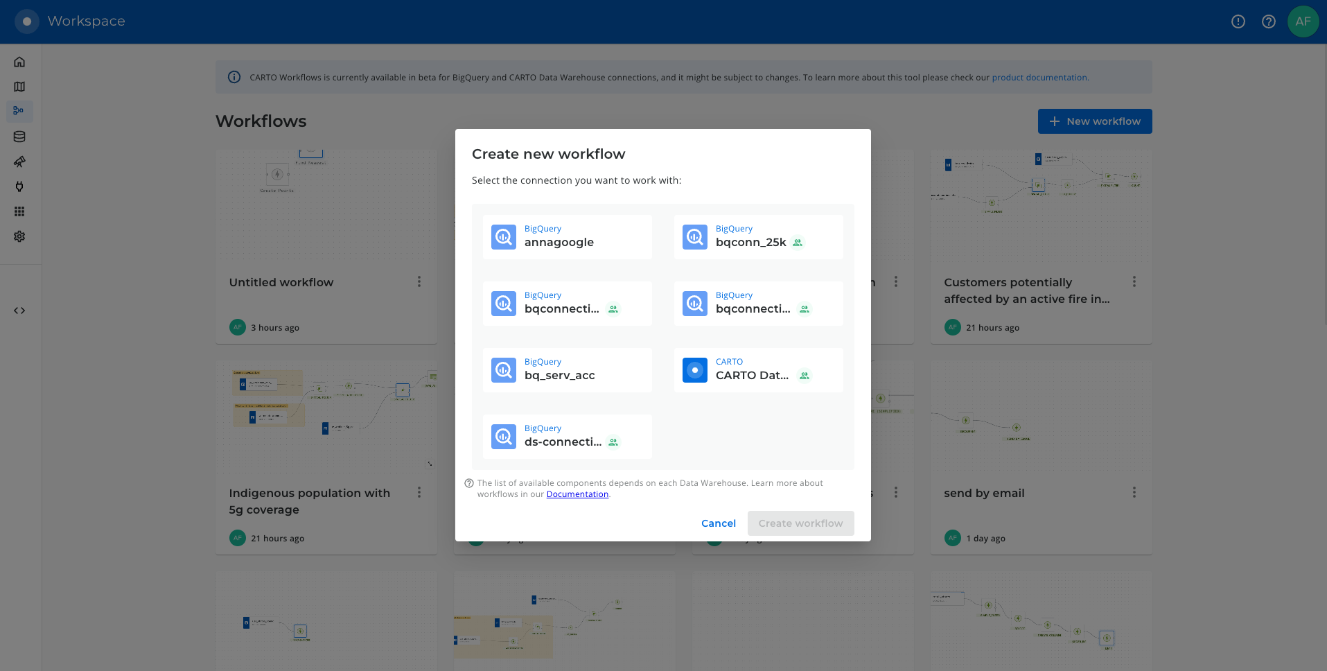The width and height of the screenshot is (1327, 671).
Task: Open options menu for send by email
Action: click(x=1134, y=492)
